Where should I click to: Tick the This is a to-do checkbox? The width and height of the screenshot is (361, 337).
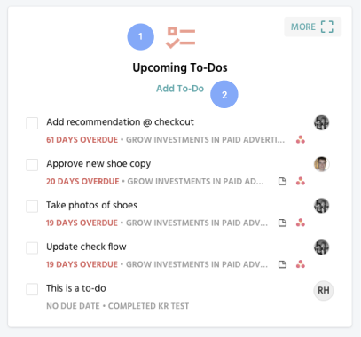coord(32,289)
